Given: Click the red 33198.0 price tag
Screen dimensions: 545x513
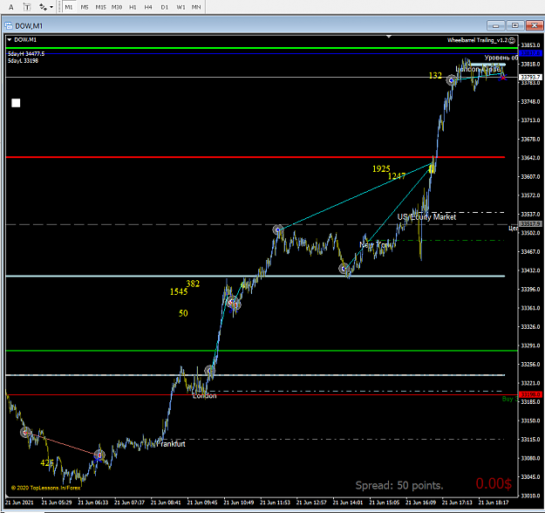Looking at the screenshot, I should point(530,394).
